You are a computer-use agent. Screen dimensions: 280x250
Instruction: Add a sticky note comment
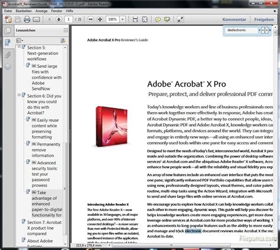click(x=158, y=19)
